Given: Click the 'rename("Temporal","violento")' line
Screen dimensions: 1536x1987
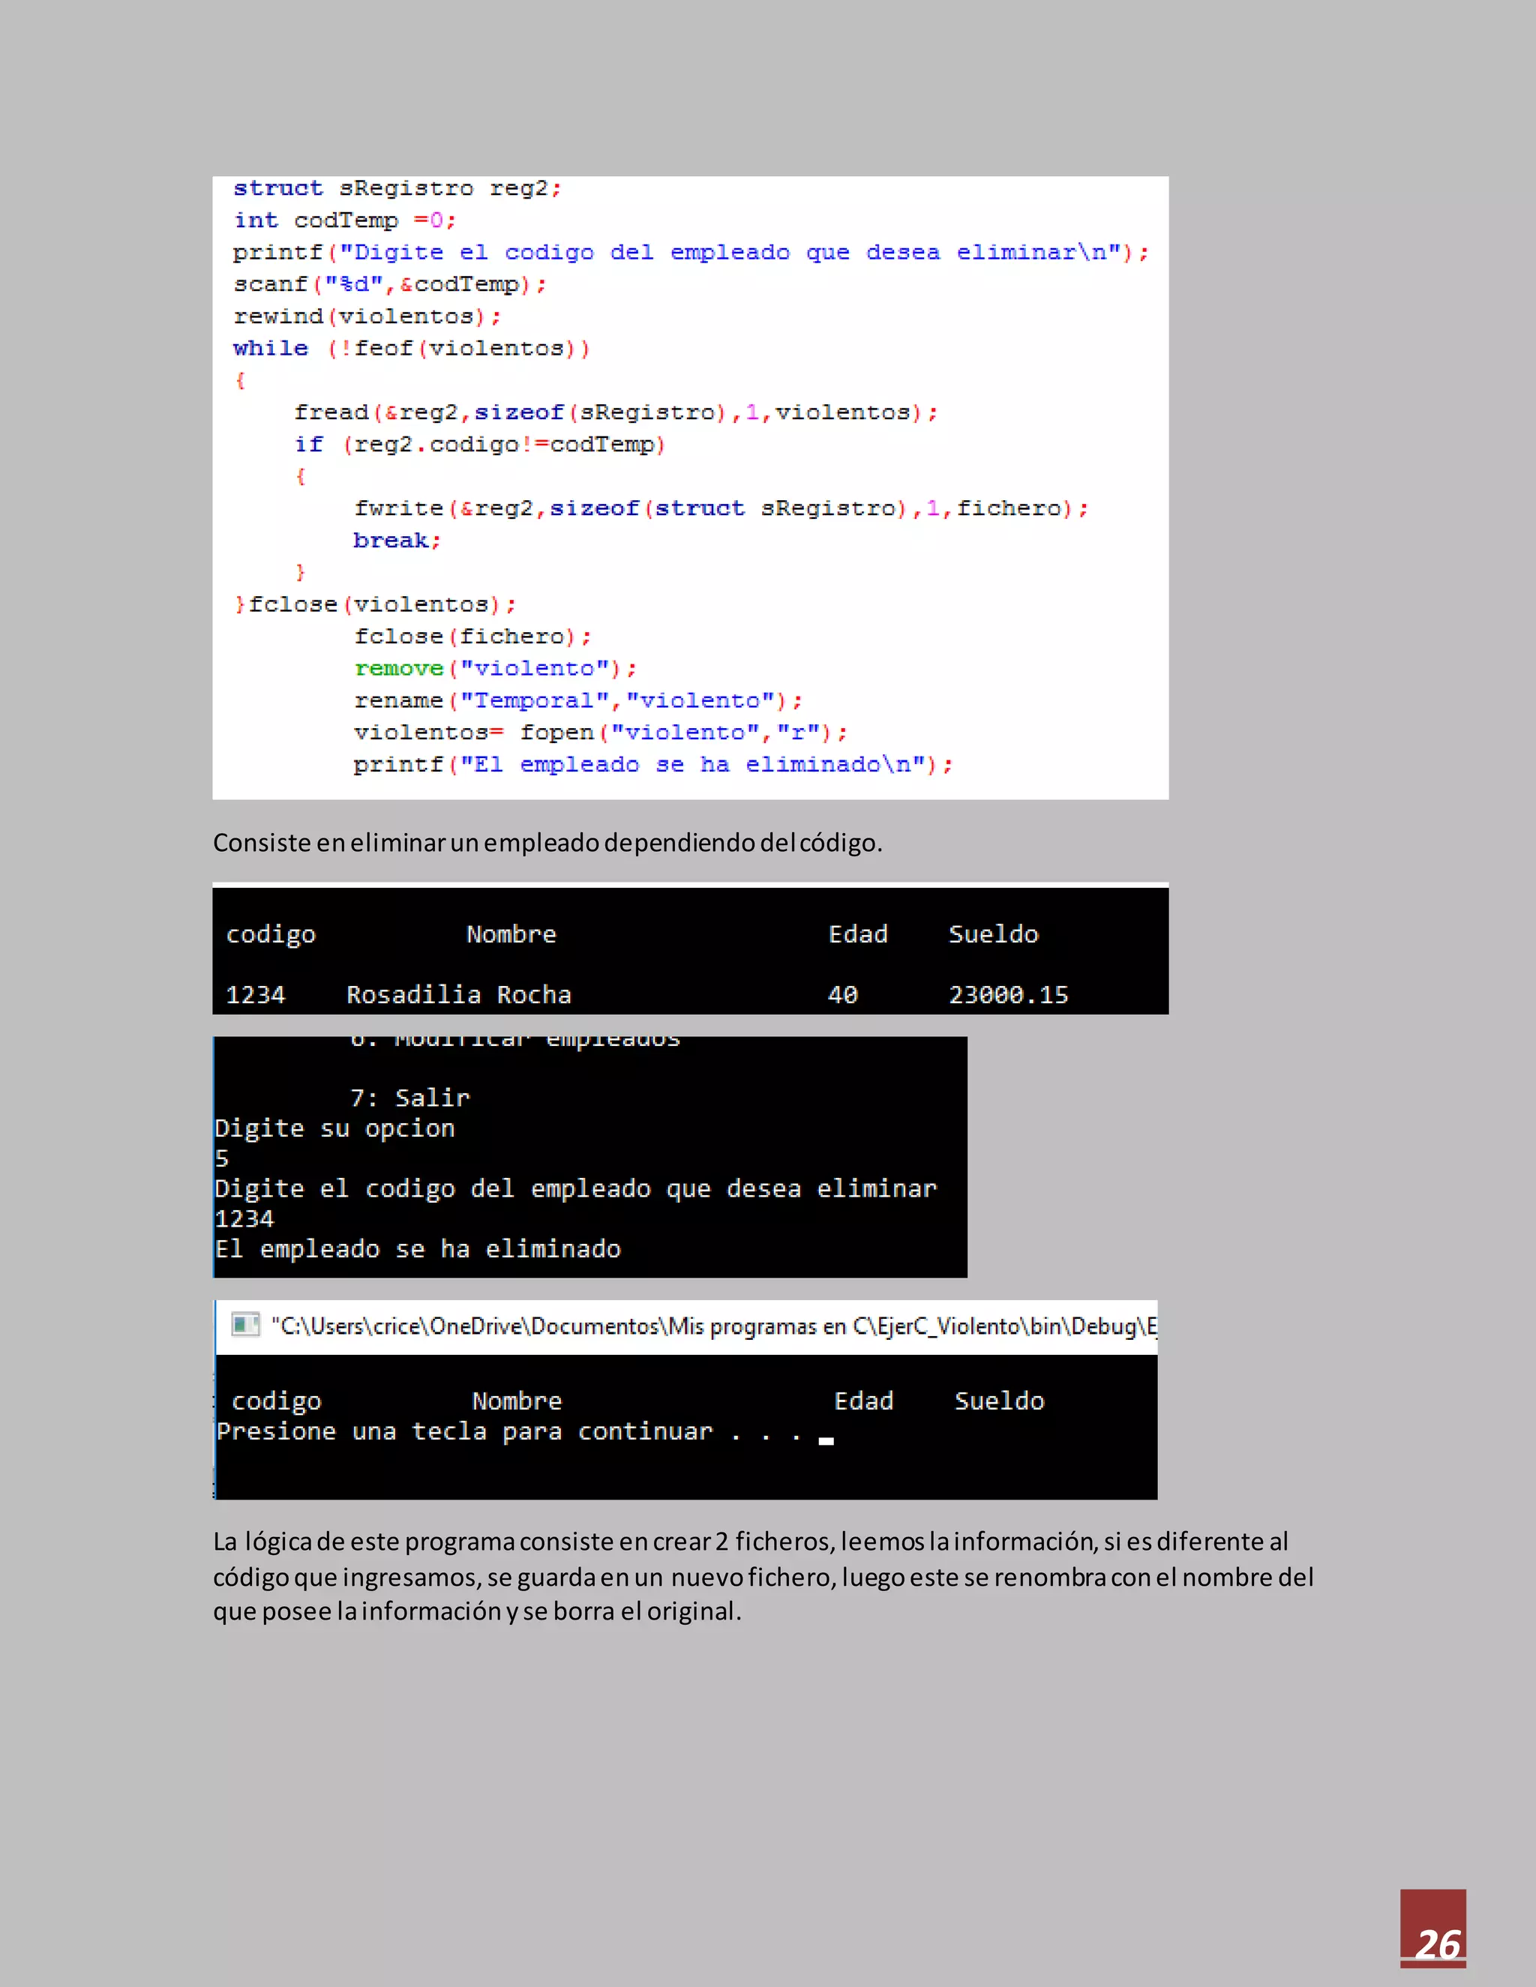Looking at the screenshot, I should point(577,700).
